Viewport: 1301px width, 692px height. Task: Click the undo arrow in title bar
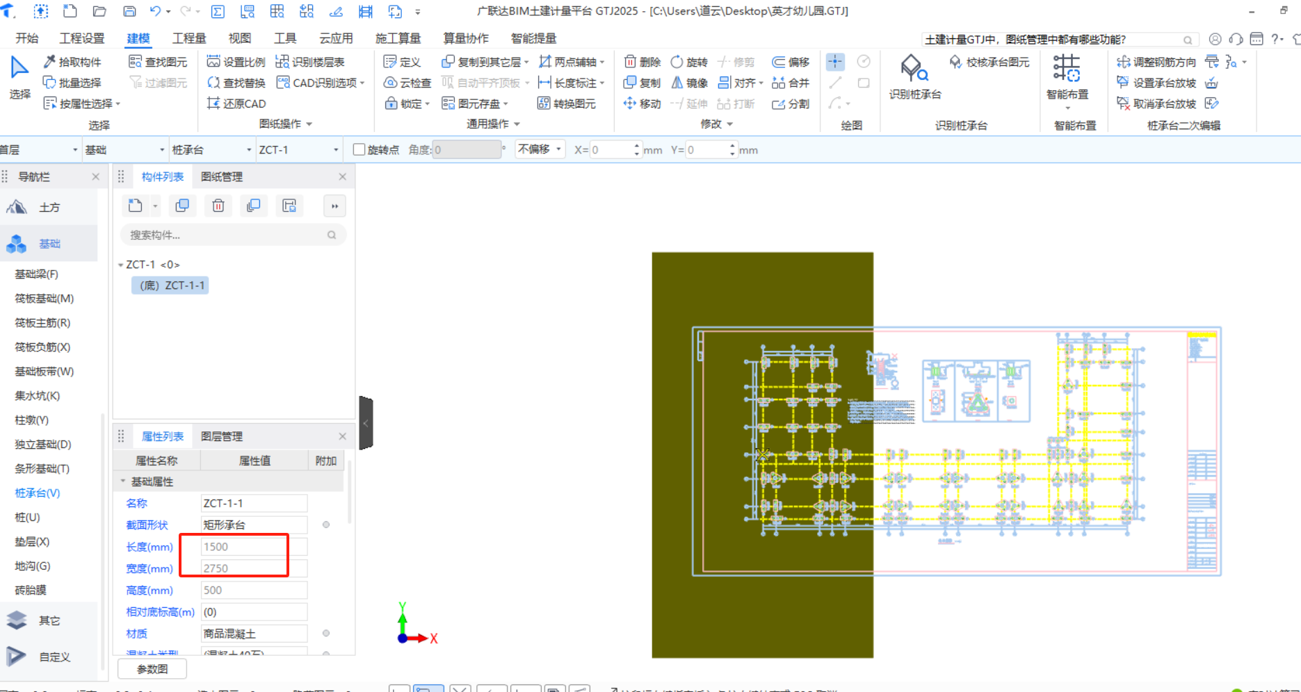pos(155,11)
